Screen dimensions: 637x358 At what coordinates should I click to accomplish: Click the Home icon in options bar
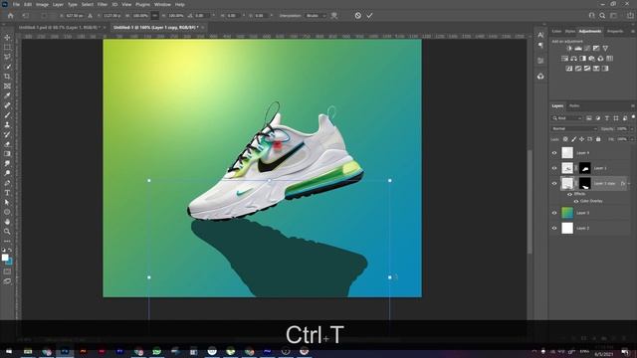pos(11,16)
